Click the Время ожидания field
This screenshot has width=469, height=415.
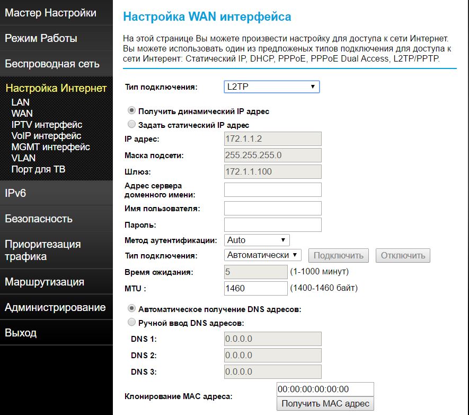[256, 272]
